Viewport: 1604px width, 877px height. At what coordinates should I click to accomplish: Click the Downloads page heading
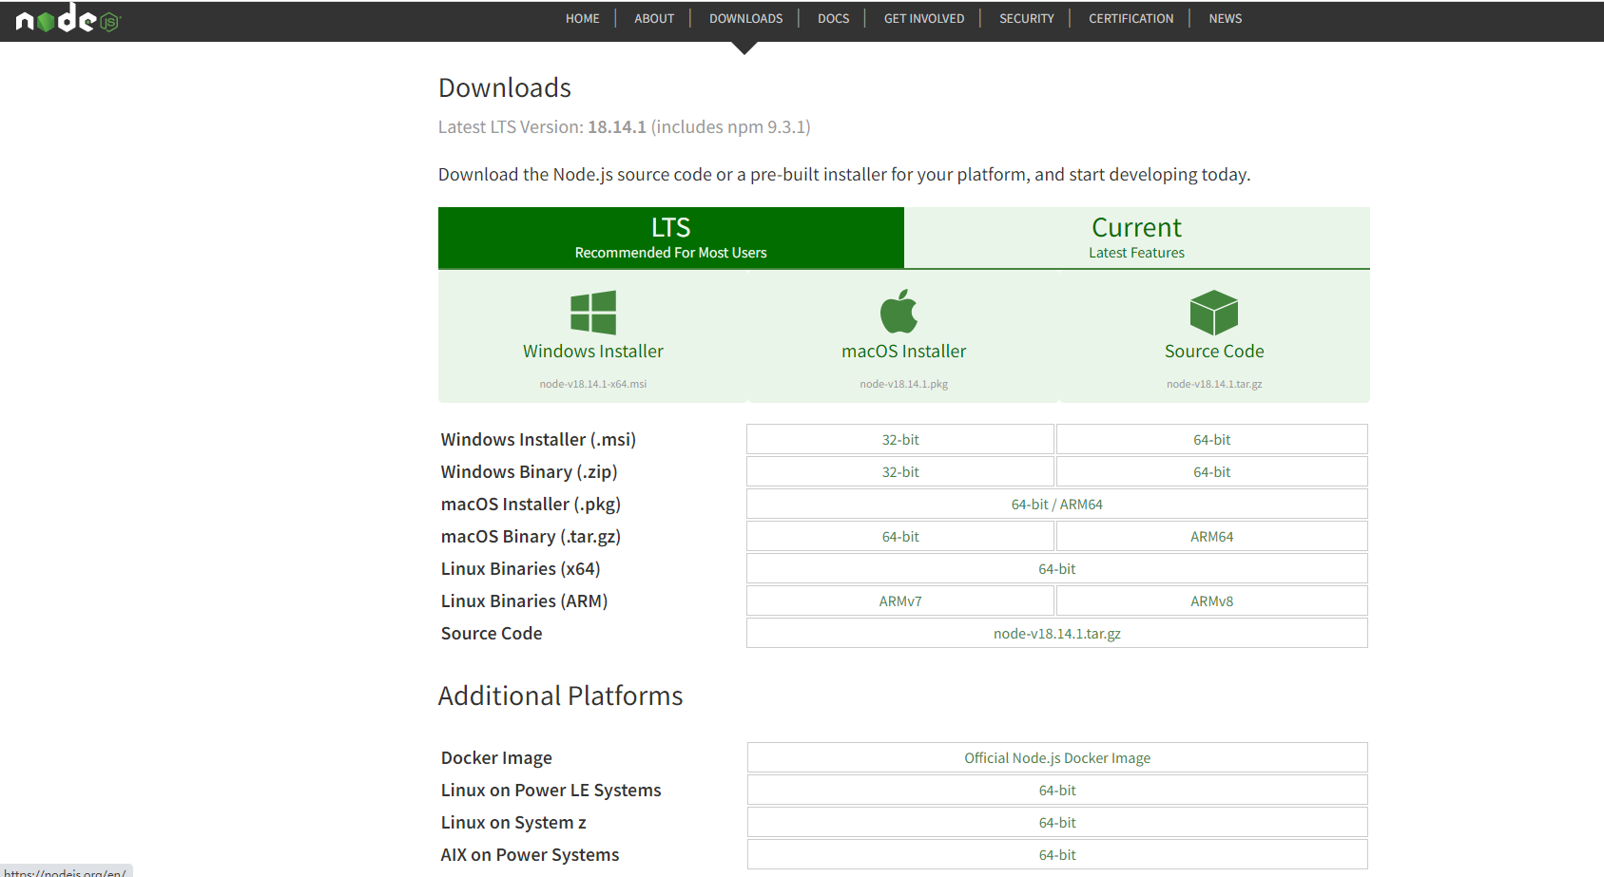[x=505, y=87]
